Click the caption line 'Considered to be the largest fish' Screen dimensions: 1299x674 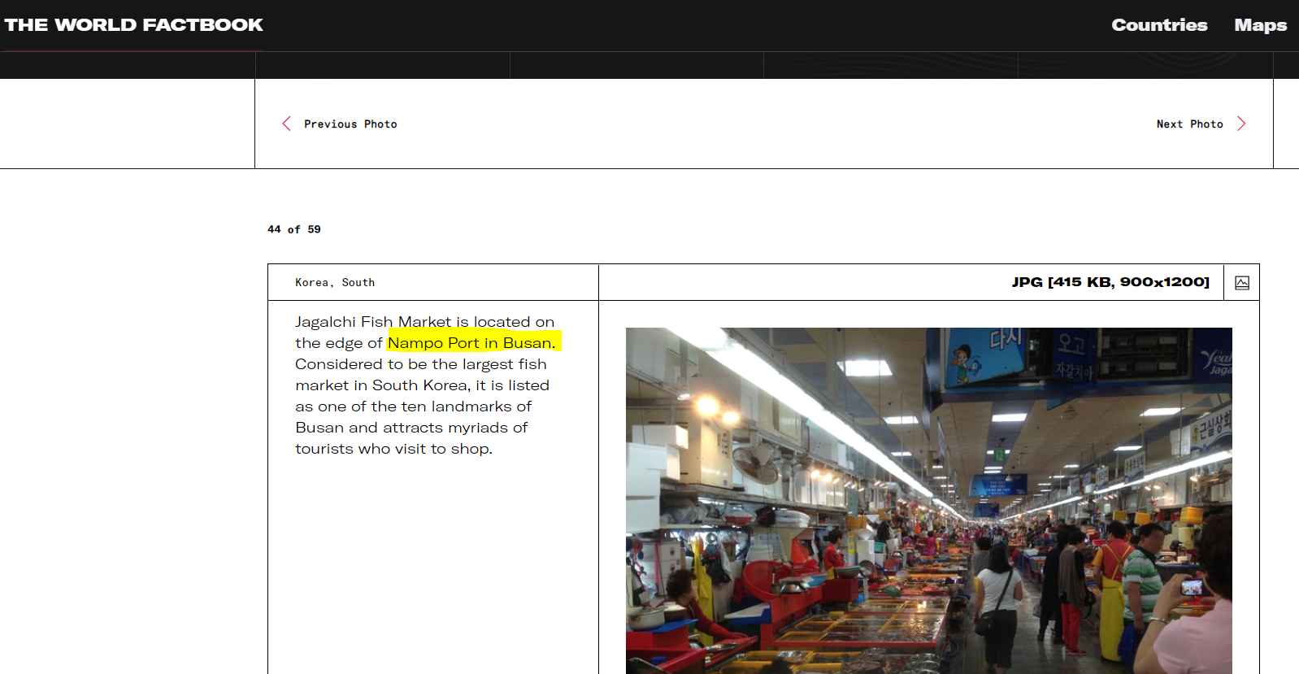[420, 364]
